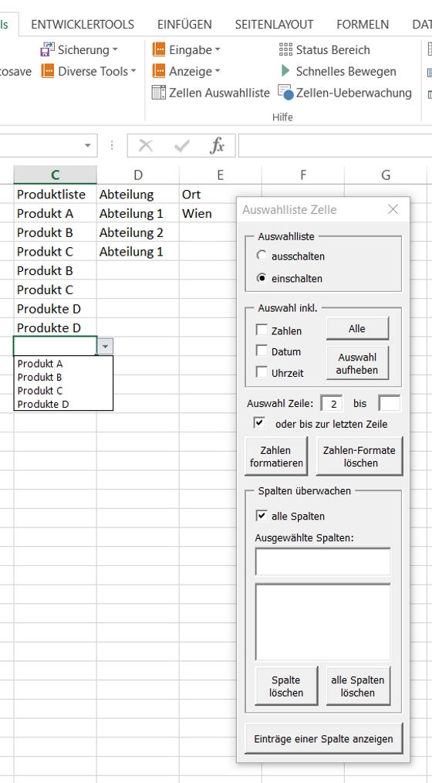Expand the Anzeige dropdown arrow

point(218,71)
